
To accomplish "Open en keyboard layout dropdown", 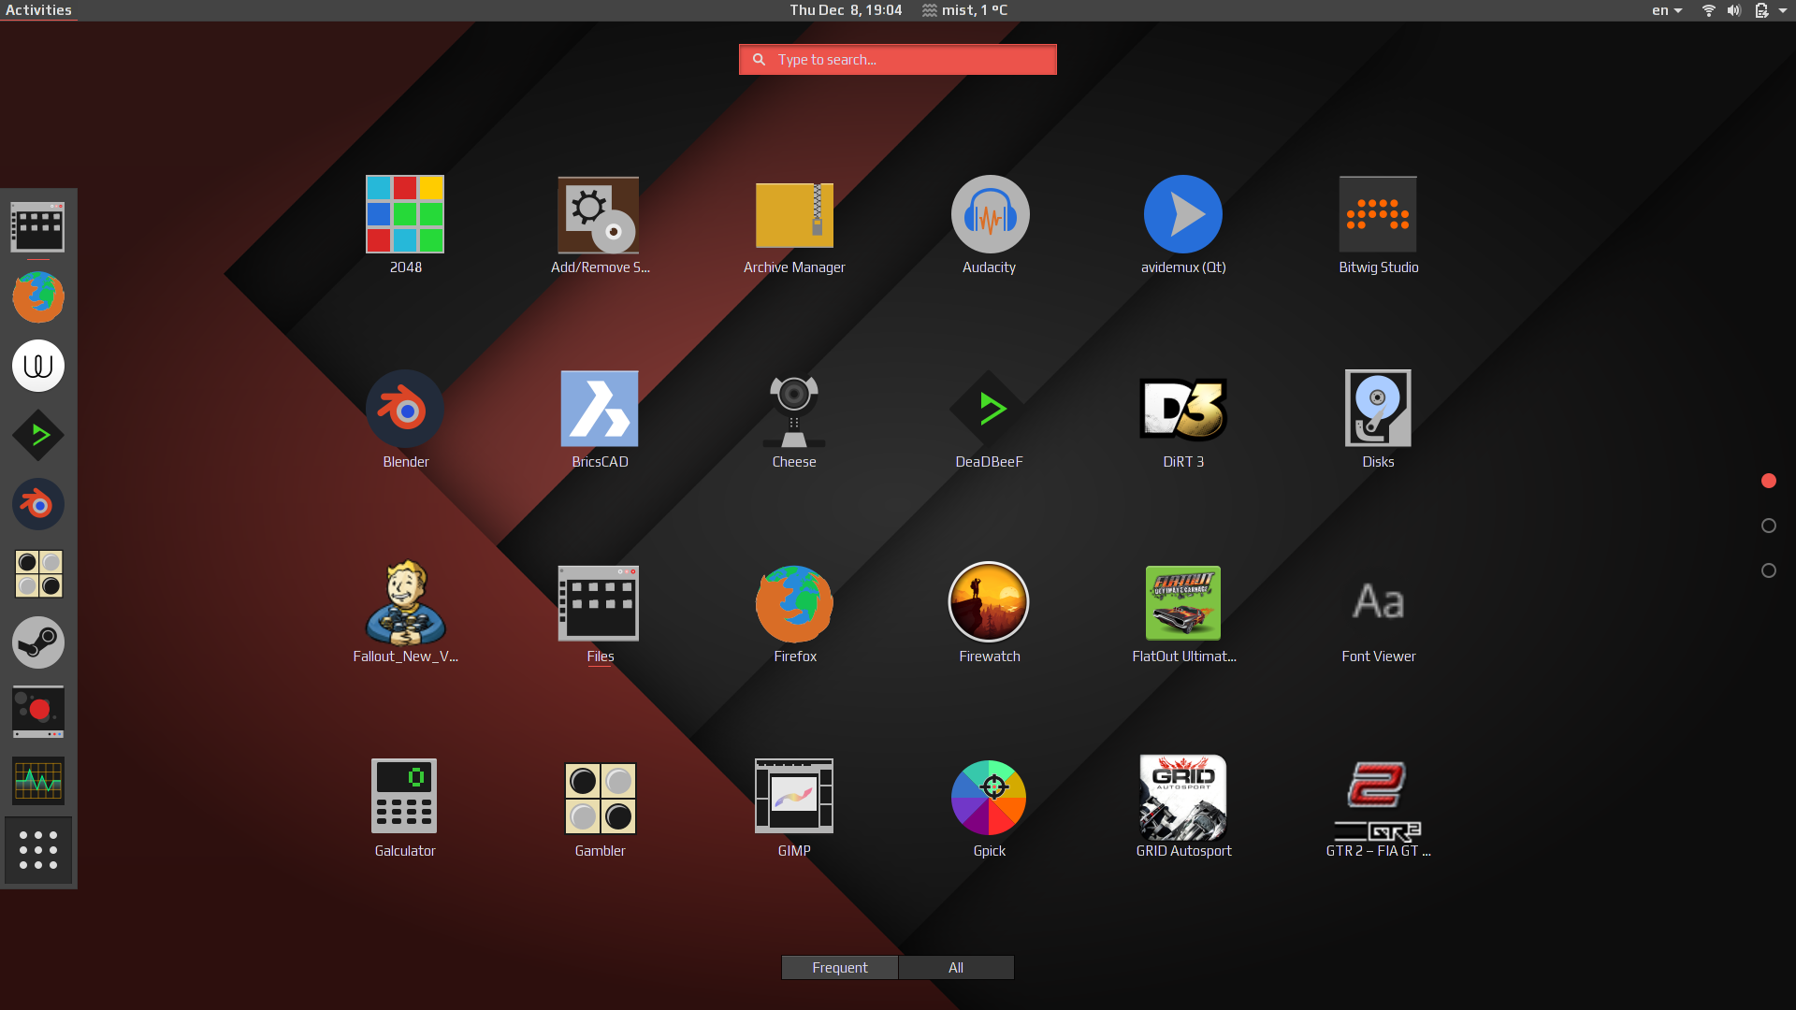I will point(1666,10).
